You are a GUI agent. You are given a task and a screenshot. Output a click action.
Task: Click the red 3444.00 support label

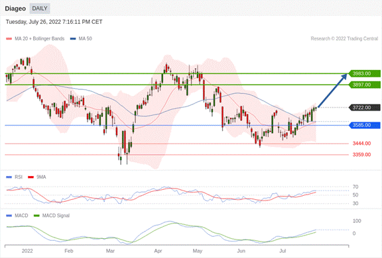coord(361,144)
